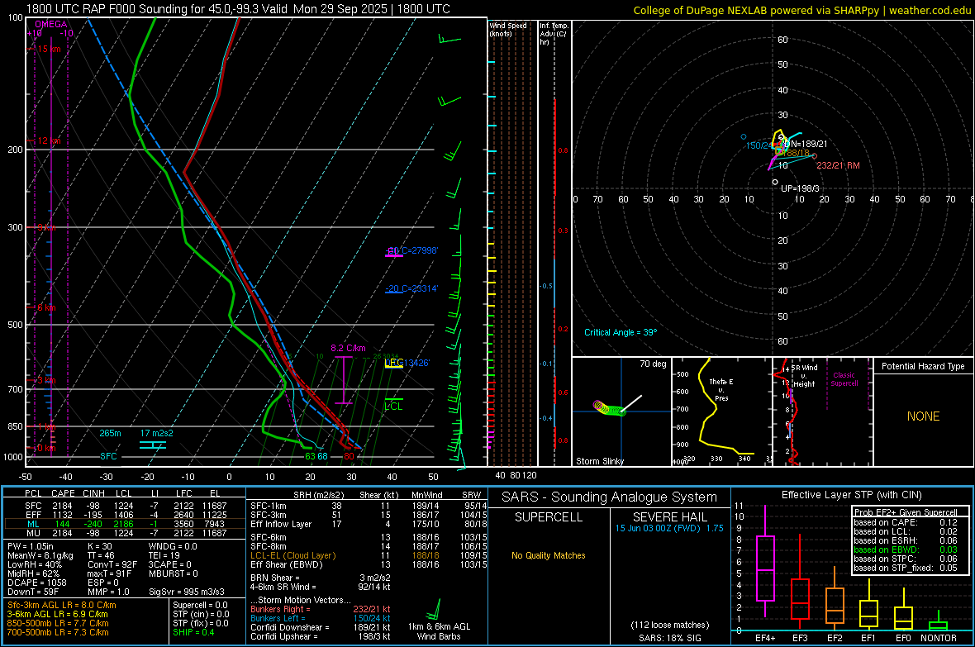Select the LFC=13426' label
The height and width of the screenshot is (647, 975).
tap(407, 363)
